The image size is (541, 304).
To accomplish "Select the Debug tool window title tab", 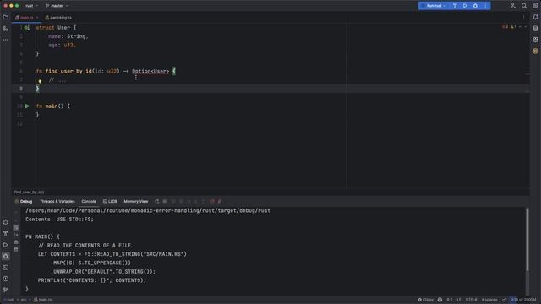I will click(x=24, y=201).
